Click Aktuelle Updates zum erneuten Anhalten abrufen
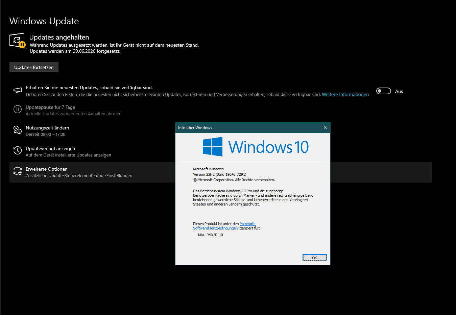 (x=74, y=114)
